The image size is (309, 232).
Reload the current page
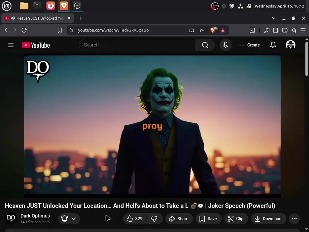point(24,30)
